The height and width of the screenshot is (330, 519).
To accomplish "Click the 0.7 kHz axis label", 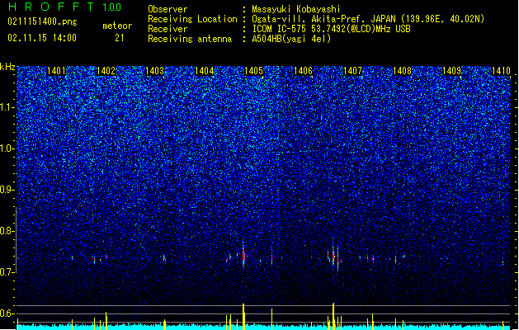I will tap(7, 272).
